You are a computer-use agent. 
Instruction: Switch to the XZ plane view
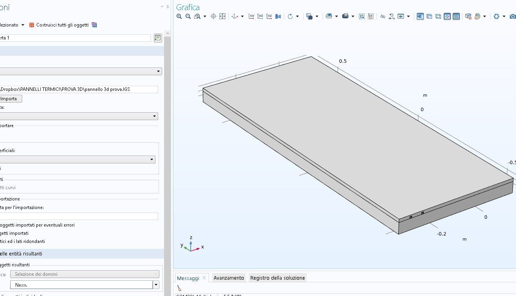270,16
